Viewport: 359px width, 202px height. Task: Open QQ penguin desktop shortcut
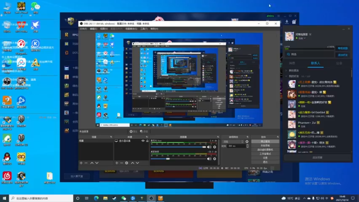(7, 158)
